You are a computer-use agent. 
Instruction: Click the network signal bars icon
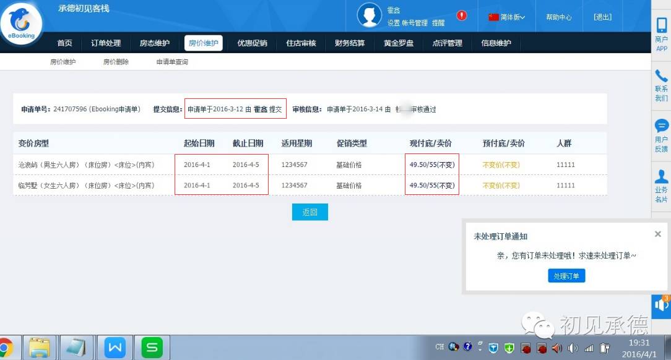[589, 348]
